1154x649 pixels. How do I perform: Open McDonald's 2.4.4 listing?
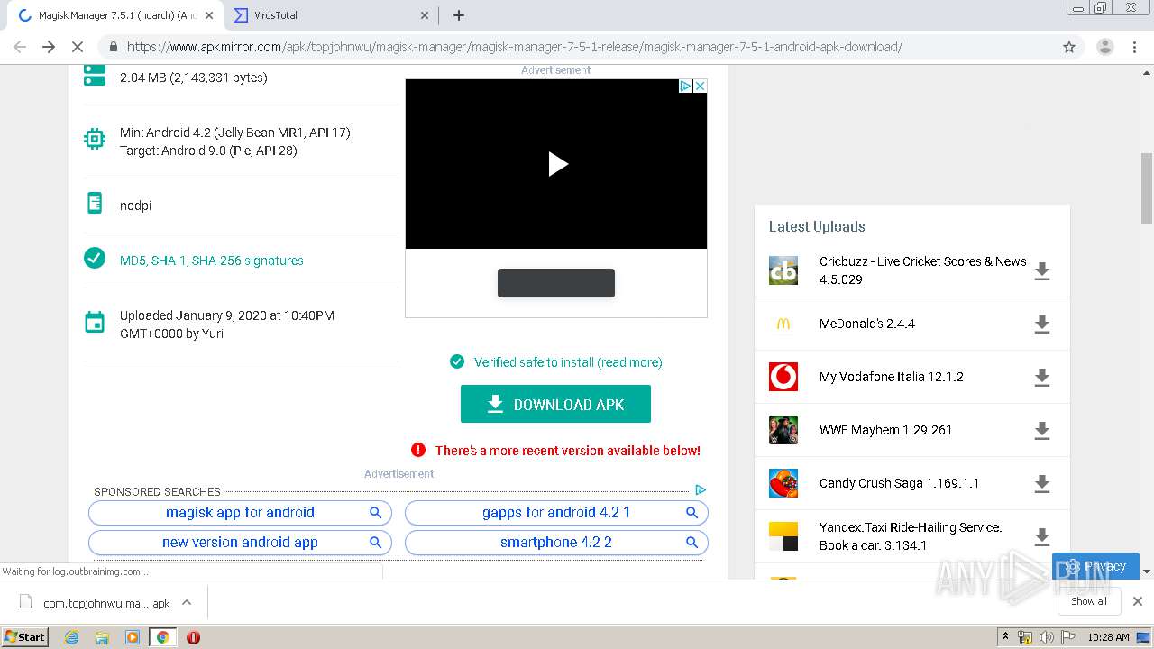(x=866, y=324)
